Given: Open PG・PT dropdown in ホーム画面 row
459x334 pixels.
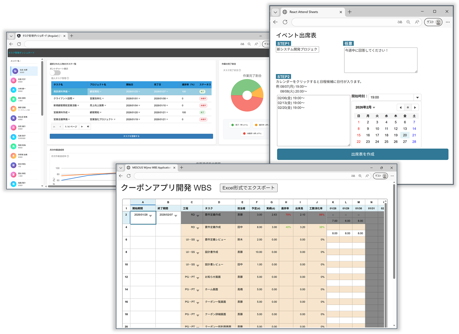Looking at the screenshot, I should [198, 290].
